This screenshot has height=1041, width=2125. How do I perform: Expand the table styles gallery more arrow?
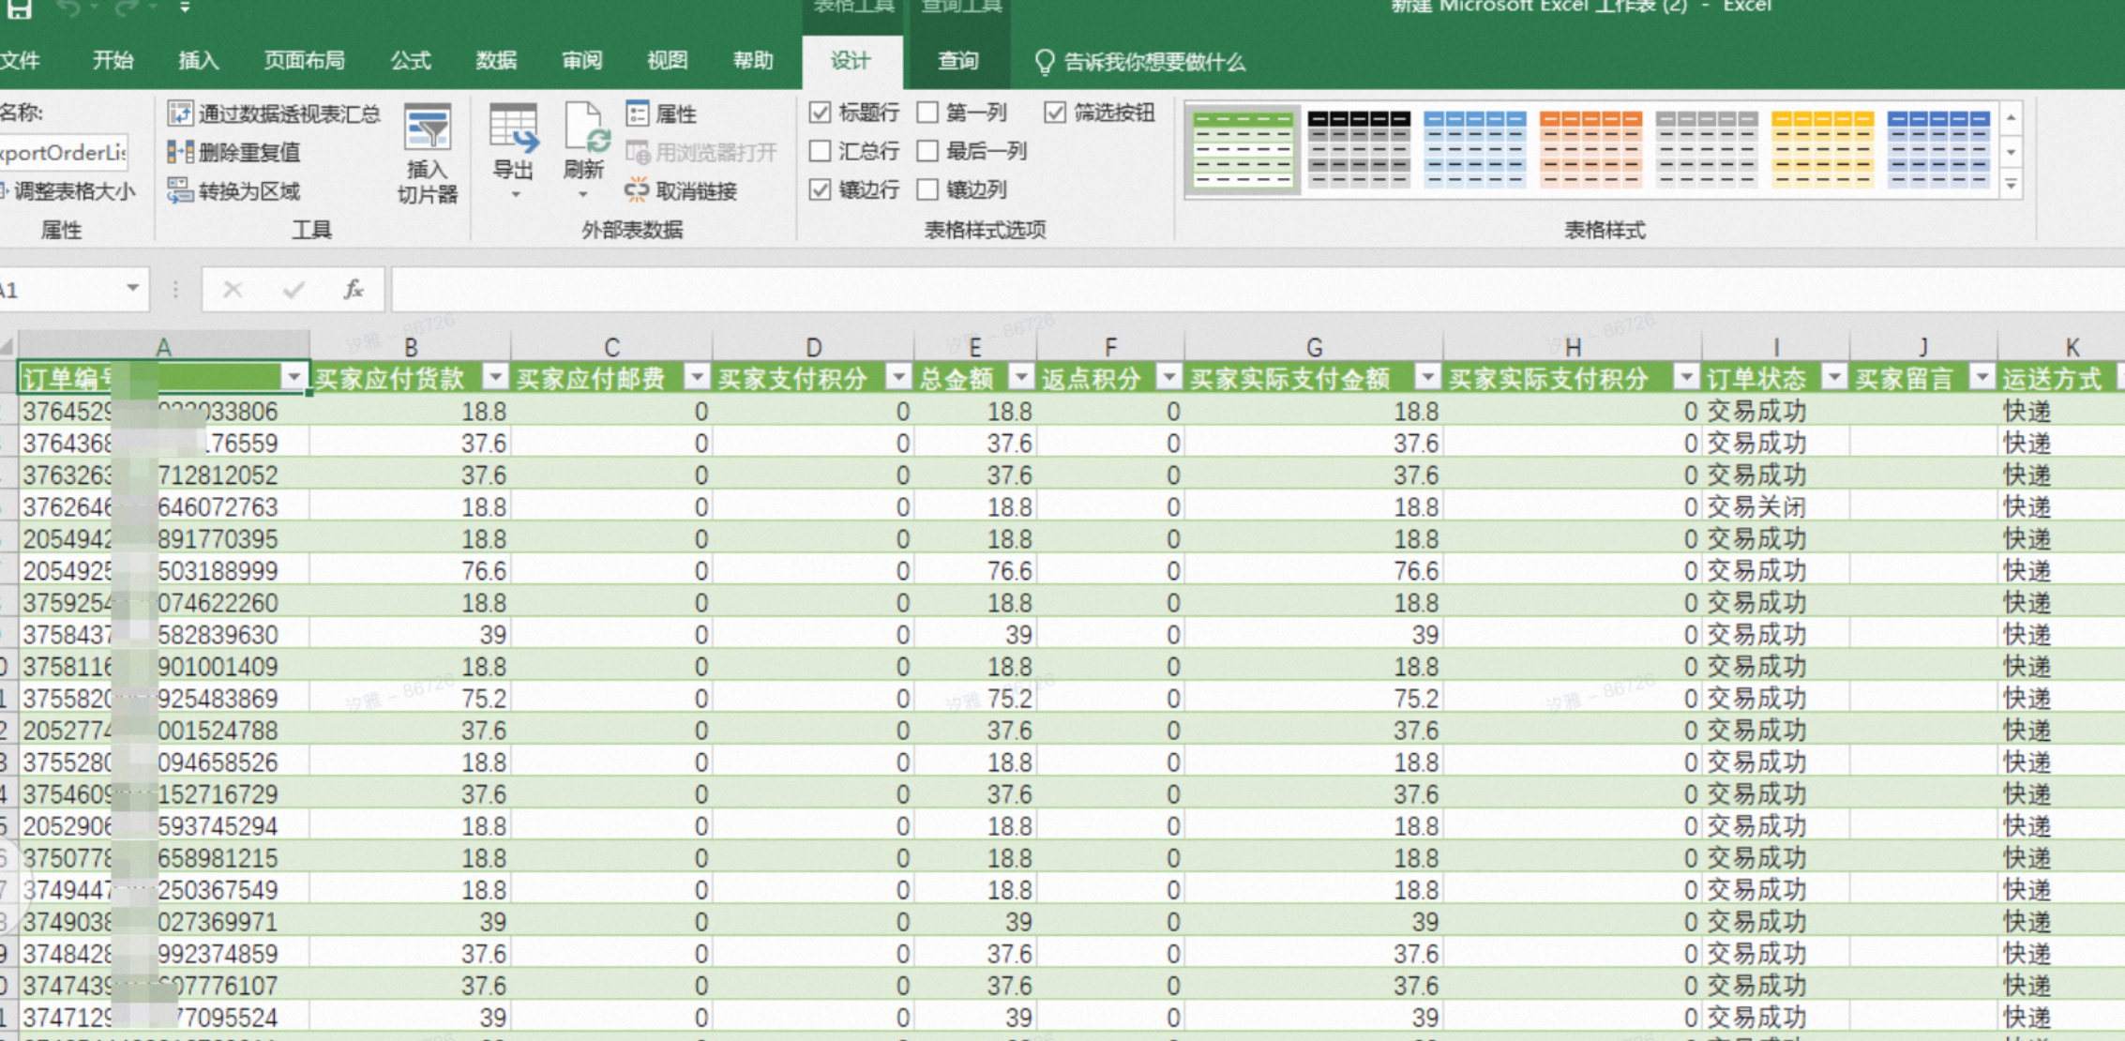pos(2012,186)
